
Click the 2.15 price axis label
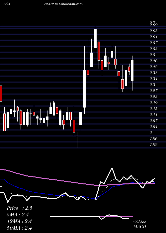coord(153,109)
